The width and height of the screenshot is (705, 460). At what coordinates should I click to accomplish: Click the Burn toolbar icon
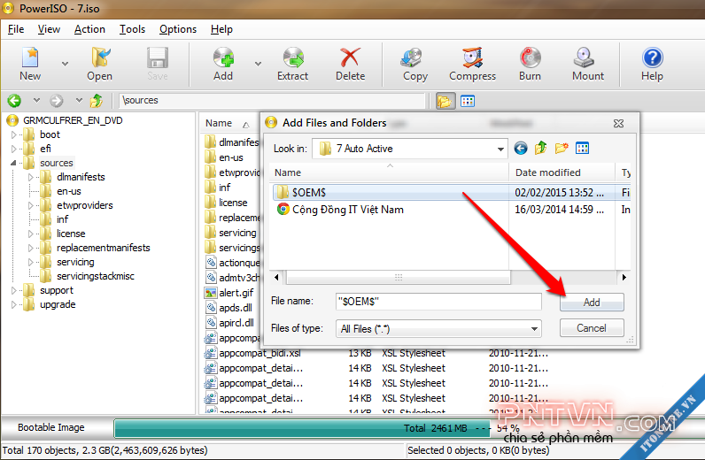[531, 64]
